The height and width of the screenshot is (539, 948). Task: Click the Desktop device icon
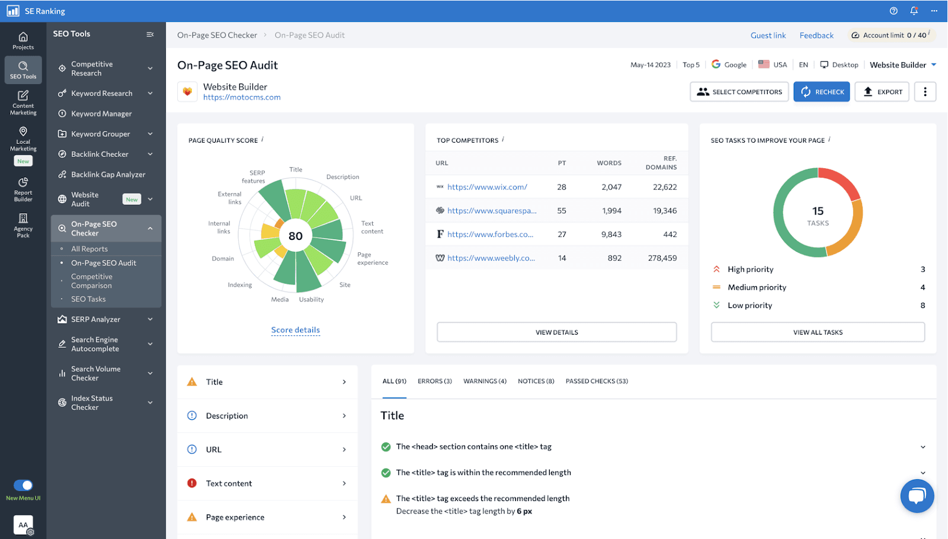click(824, 65)
